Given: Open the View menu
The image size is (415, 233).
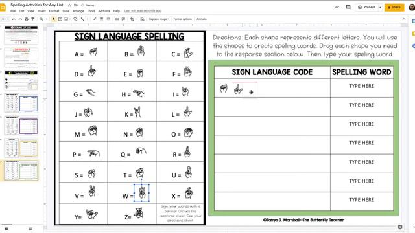Looking at the screenshot, I should (31, 11).
